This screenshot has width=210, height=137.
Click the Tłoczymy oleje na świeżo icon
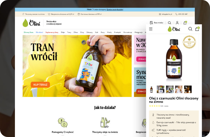pos(105,123)
